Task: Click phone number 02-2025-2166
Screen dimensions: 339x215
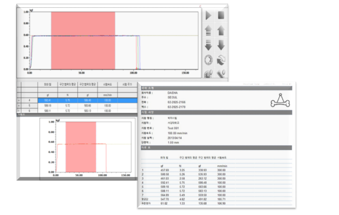Action: pos(176,102)
